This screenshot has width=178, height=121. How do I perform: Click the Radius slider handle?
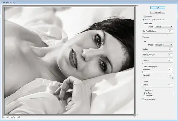tap(149, 52)
